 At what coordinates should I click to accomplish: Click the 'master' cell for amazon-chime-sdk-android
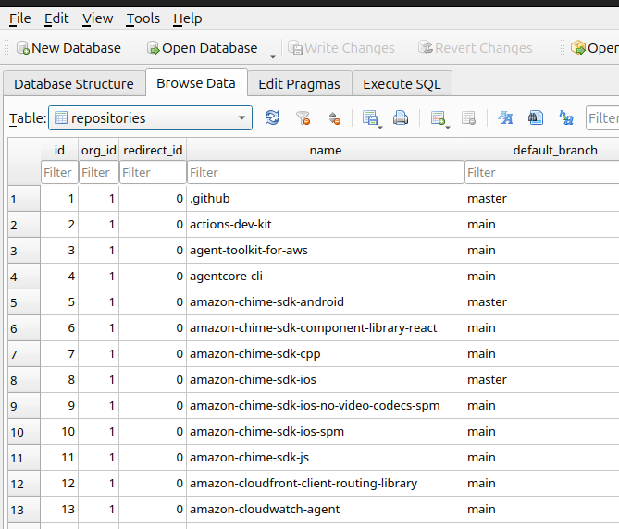click(x=541, y=302)
